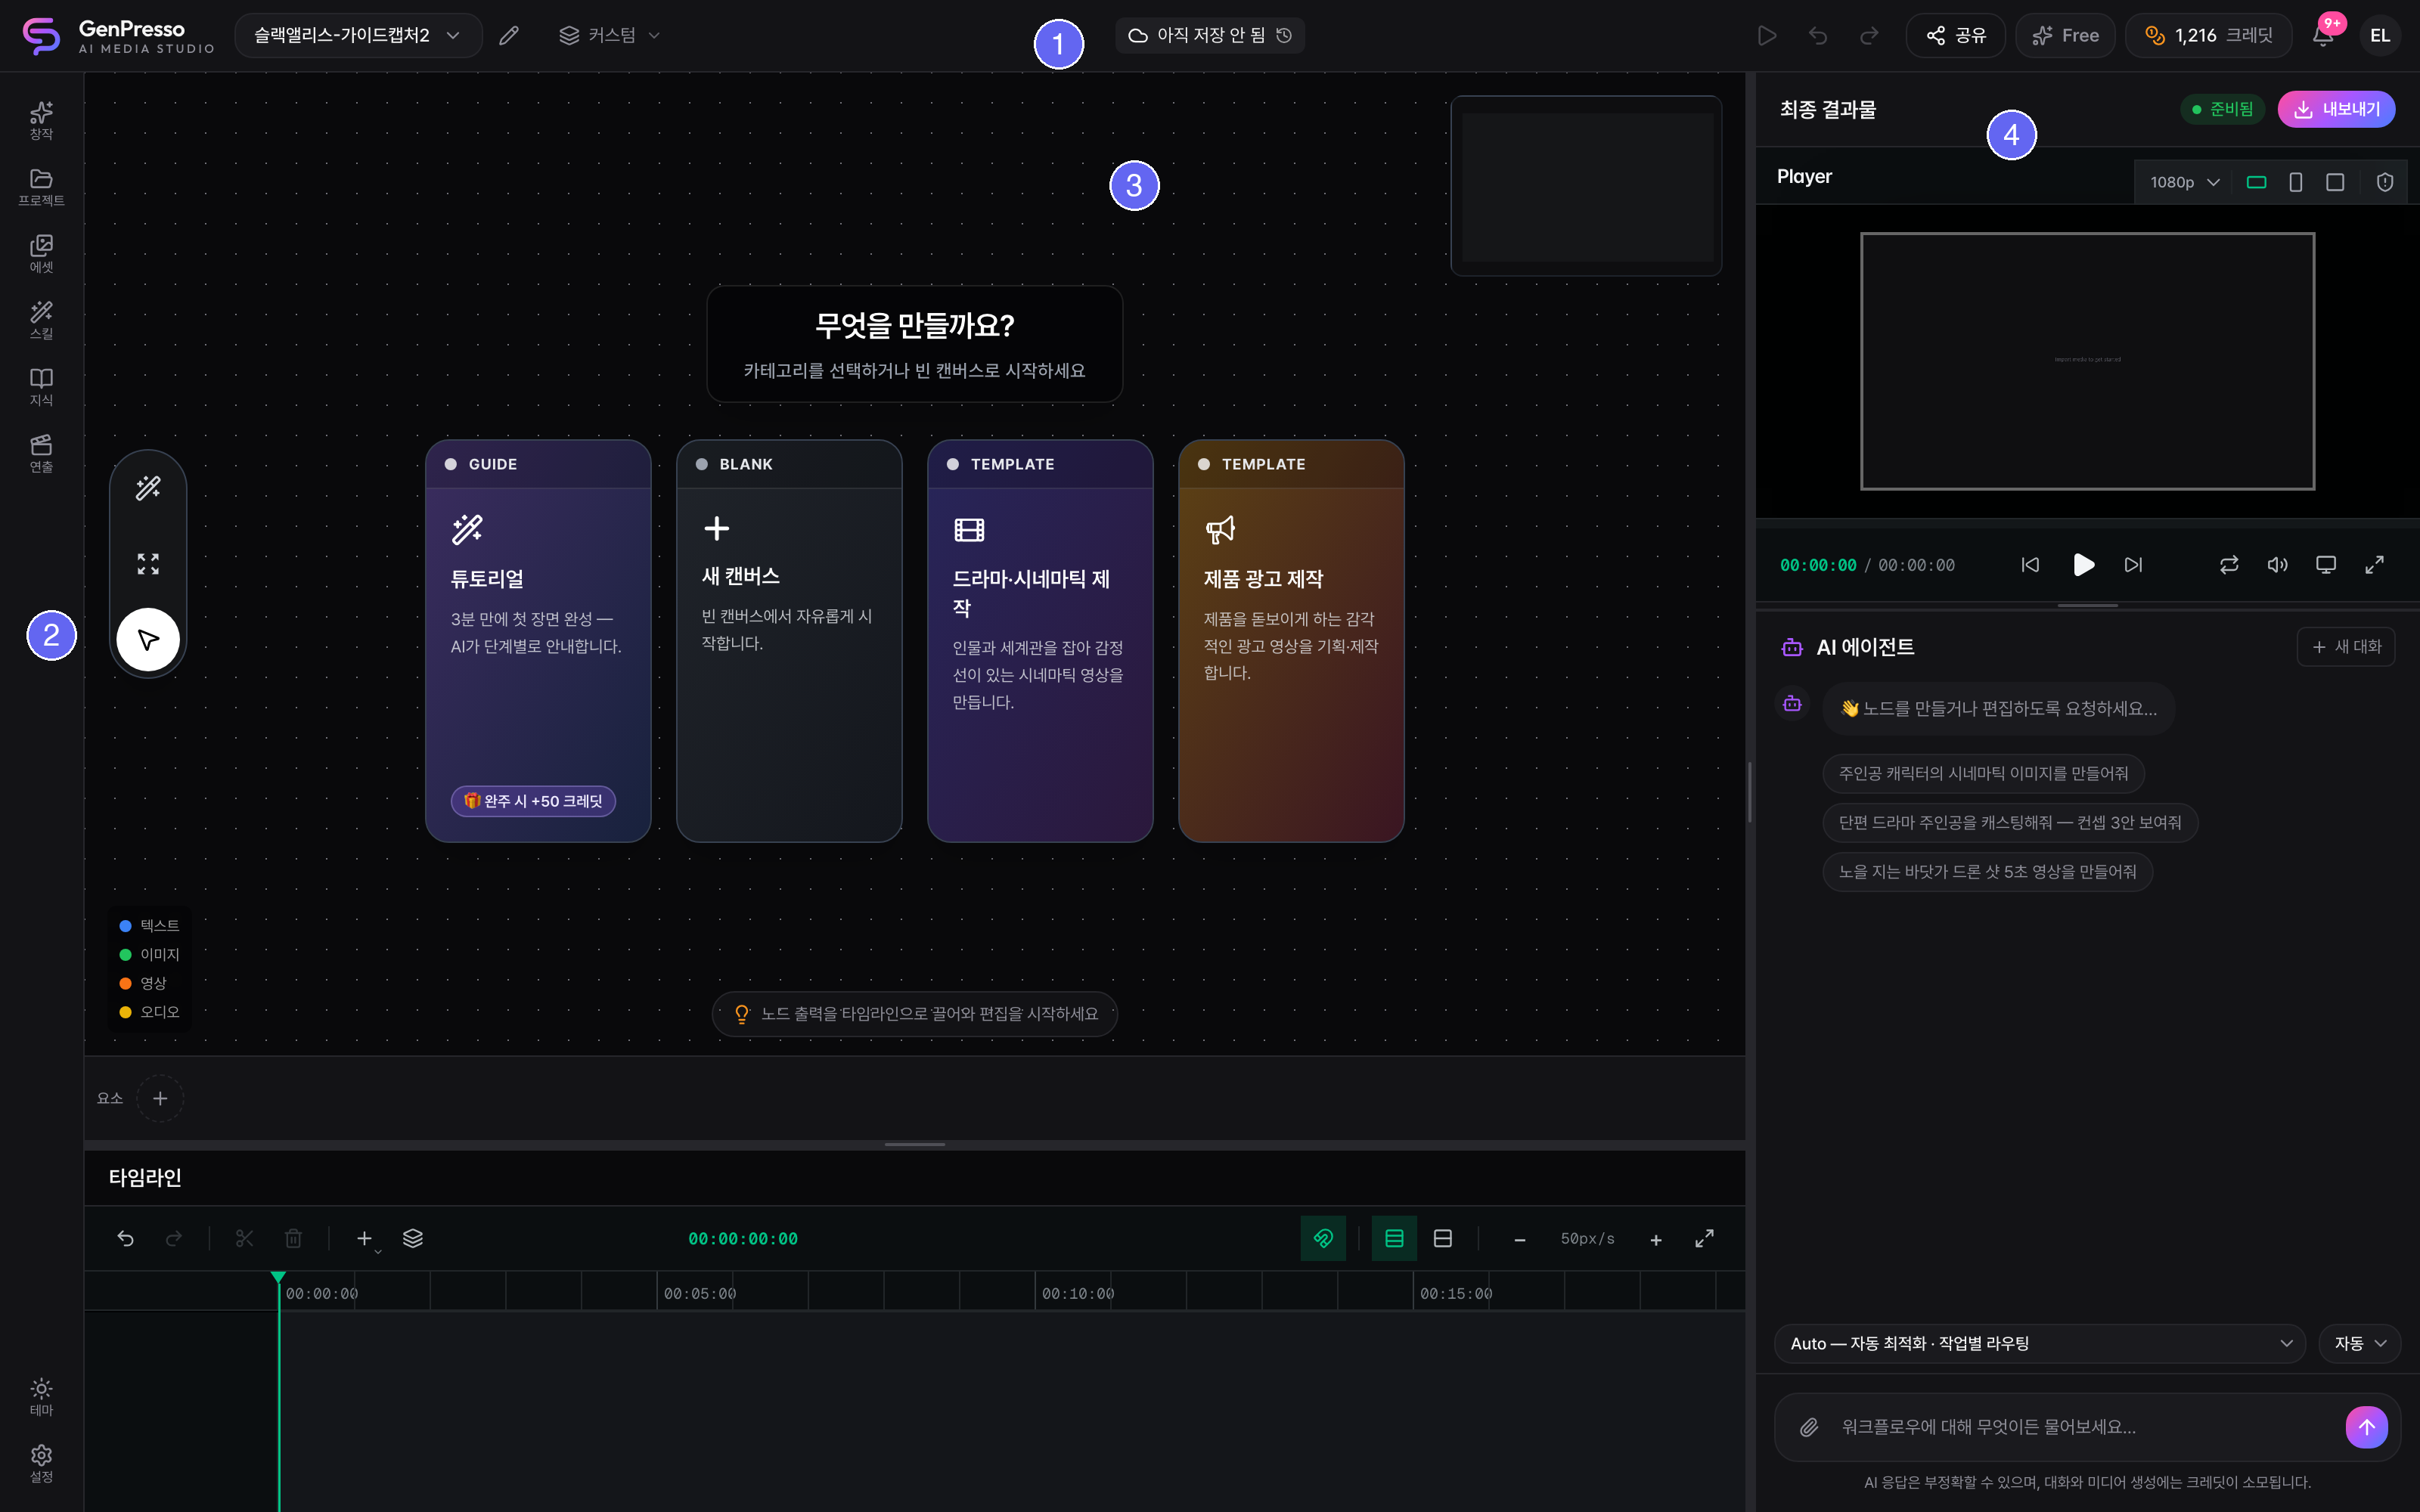Image resolution: width=2420 pixels, height=1512 pixels.
Task: Select square aspect ratio in player
Action: point(2335,182)
